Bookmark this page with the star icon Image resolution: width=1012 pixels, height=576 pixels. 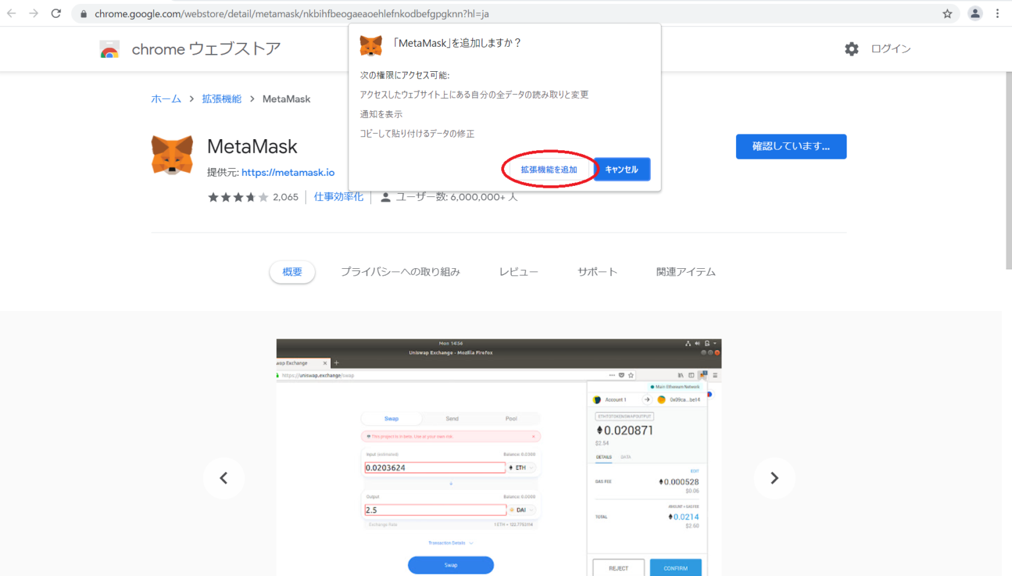click(x=947, y=13)
